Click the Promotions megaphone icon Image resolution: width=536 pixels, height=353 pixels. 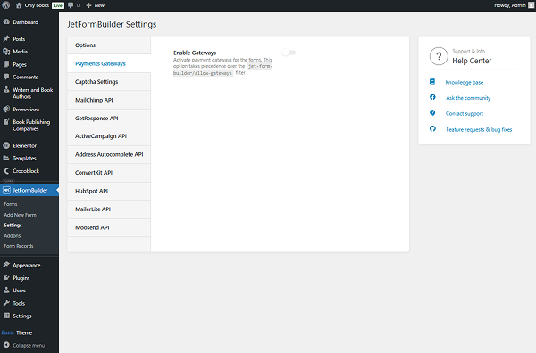tap(6, 109)
